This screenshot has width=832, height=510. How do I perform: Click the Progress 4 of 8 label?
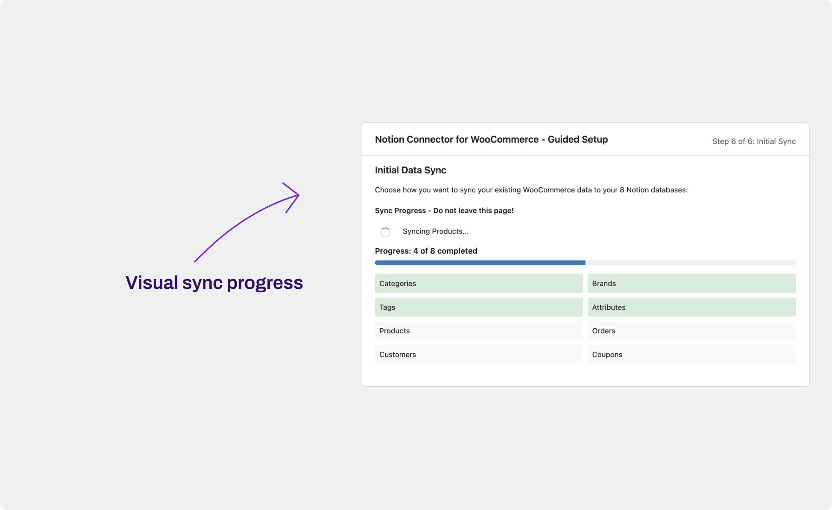point(426,251)
